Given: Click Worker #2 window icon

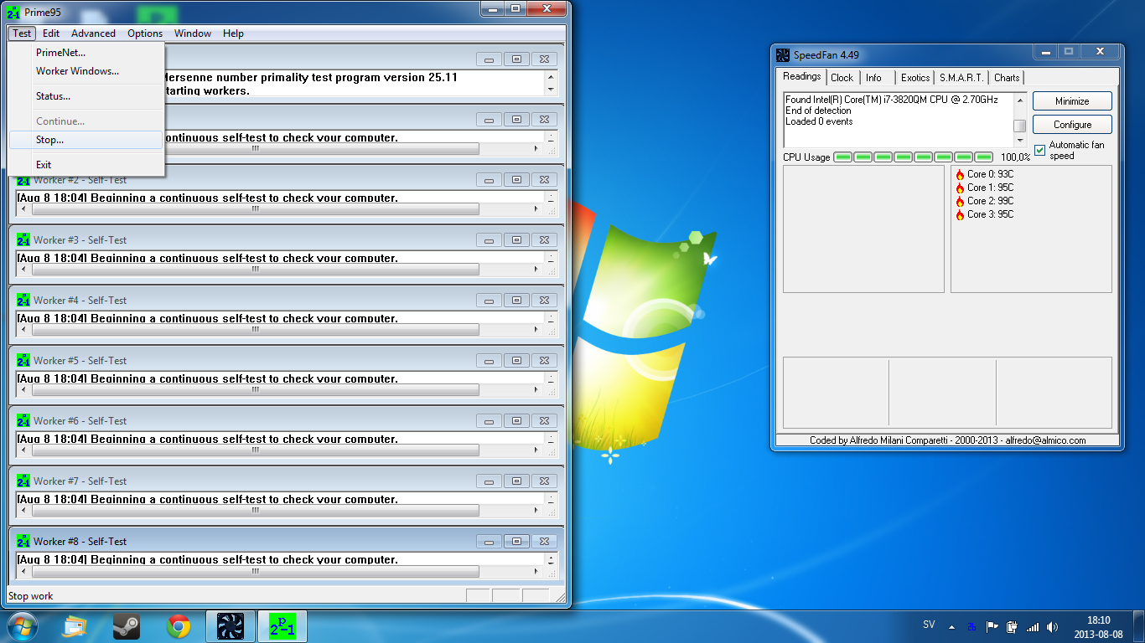Looking at the screenshot, I should tap(23, 180).
